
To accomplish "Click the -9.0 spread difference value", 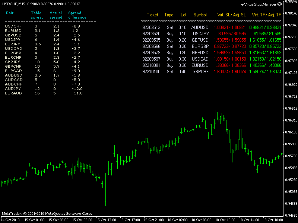I will tap(76, 71).
